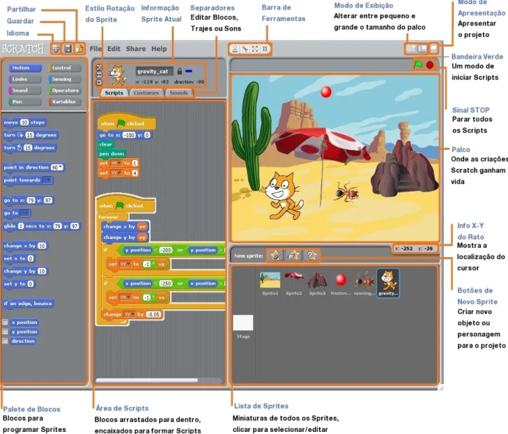
Task: Open variable dropdown in set vx to 1
Action: (116, 163)
